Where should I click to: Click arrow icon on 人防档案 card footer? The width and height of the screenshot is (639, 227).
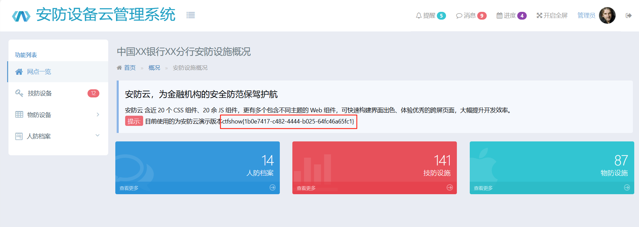[x=272, y=188]
